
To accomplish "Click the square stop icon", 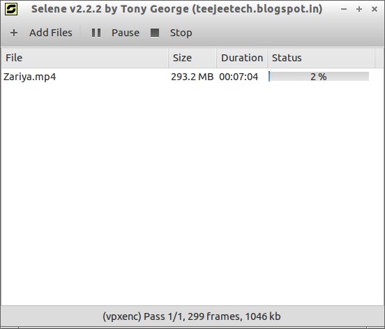I will pyautogui.click(x=155, y=33).
